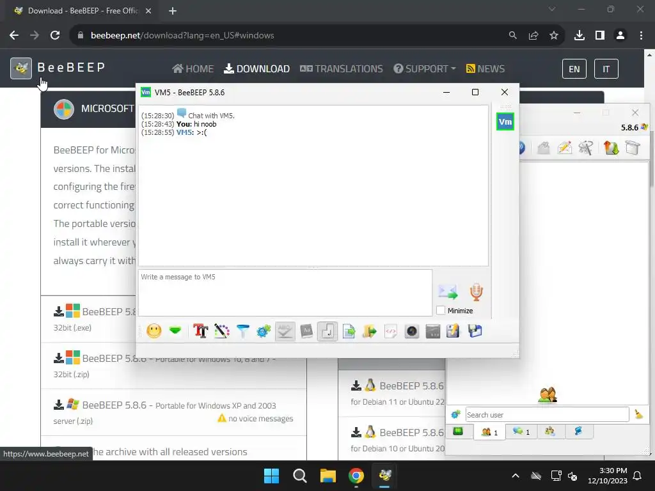The width and height of the screenshot is (655, 491).
Task: Click the message input field for VM5
Action: (x=285, y=293)
